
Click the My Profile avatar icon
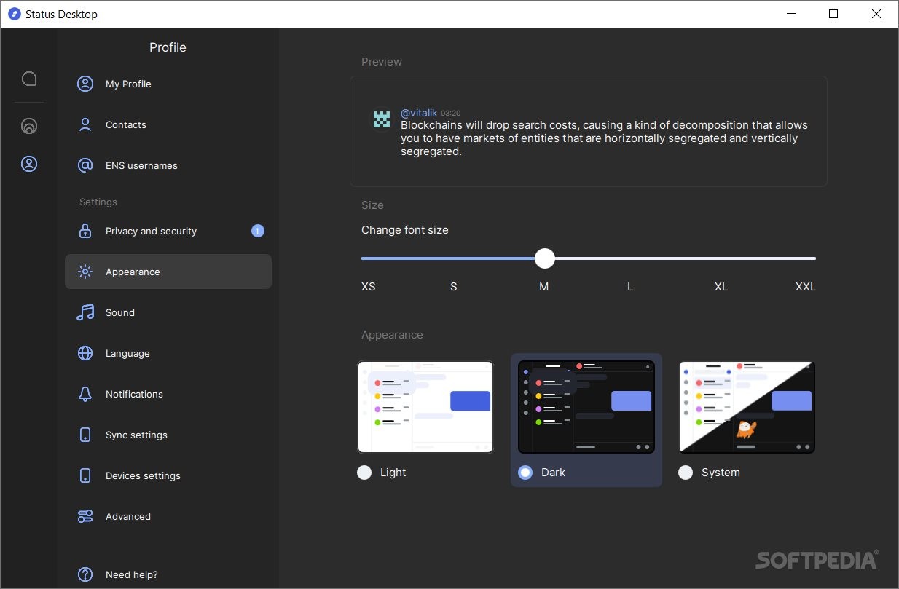click(x=85, y=84)
